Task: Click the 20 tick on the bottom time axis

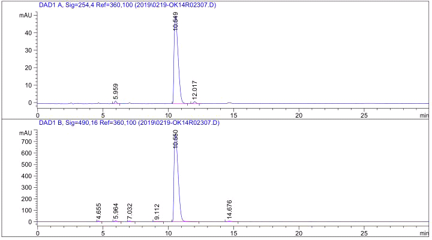Action: tap(299, 233)
